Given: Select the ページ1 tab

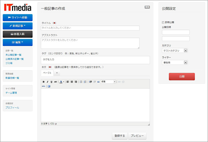Looking at the screenshot, I should tap(47, 73).
